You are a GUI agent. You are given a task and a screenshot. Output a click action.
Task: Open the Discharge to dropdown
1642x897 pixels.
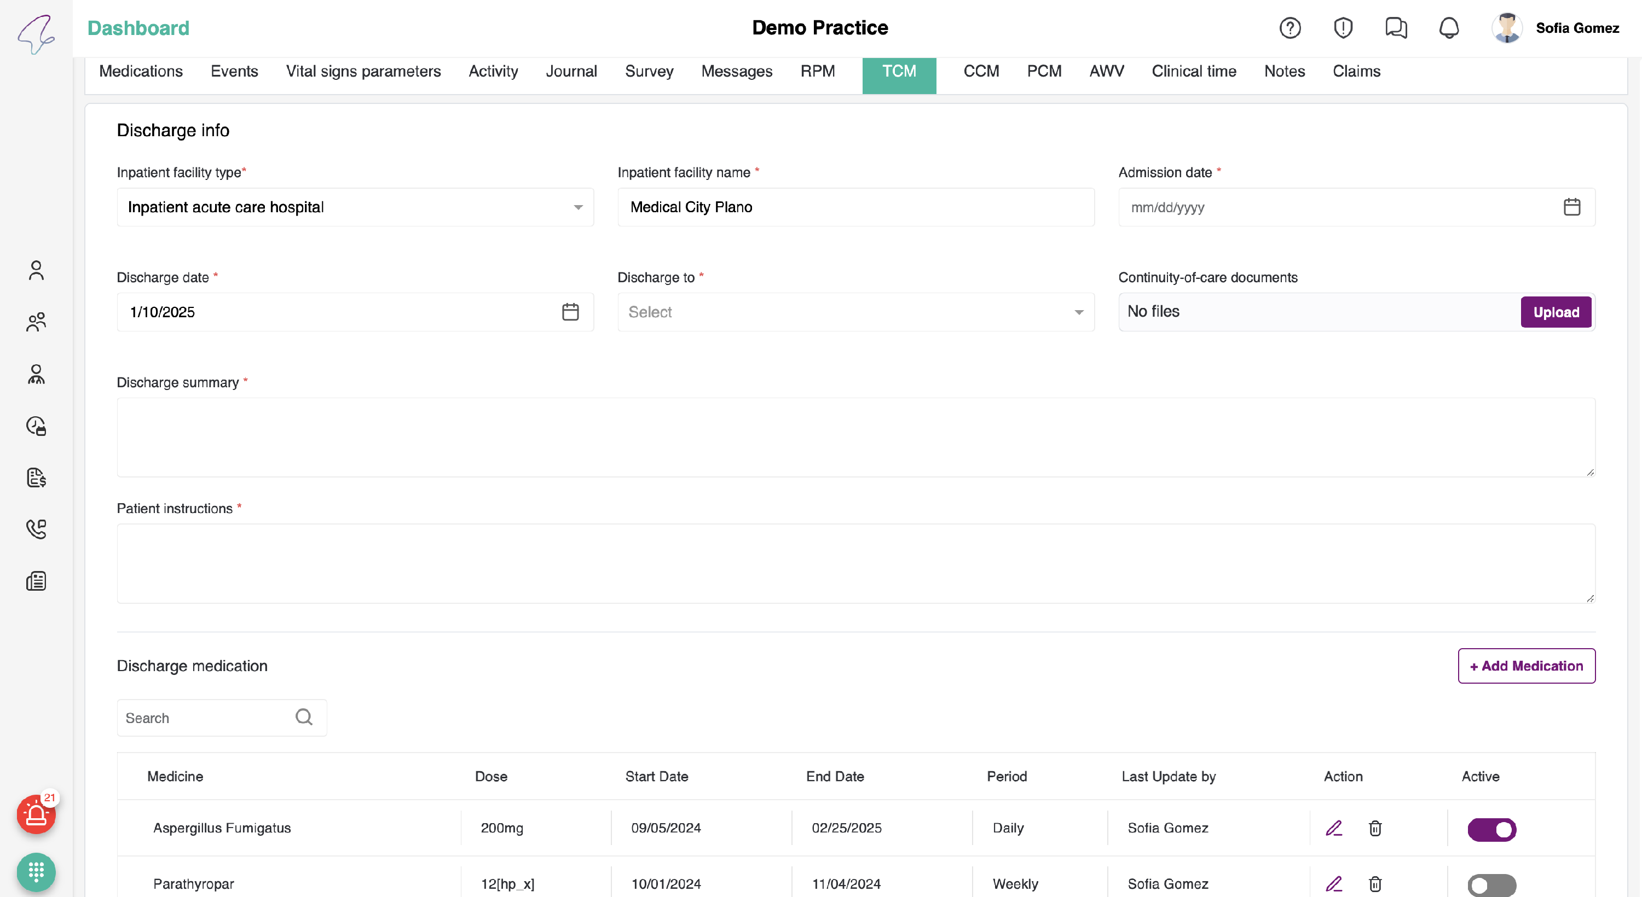(855, 312)
